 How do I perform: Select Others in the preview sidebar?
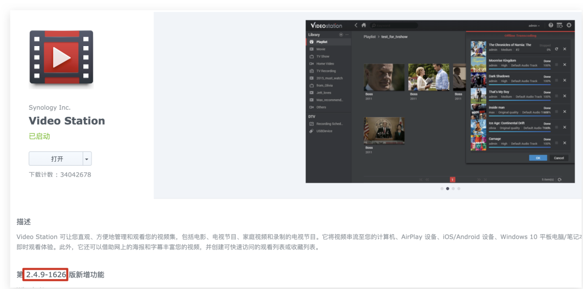coord(328,107)
